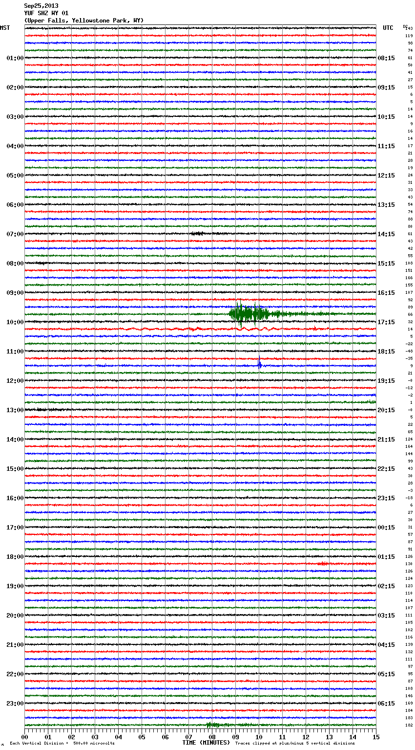Image resolution: width=415 pixels, height=750 pixels.
Task: Select the 03:00 MST hour label
Action: pos(15,117)
